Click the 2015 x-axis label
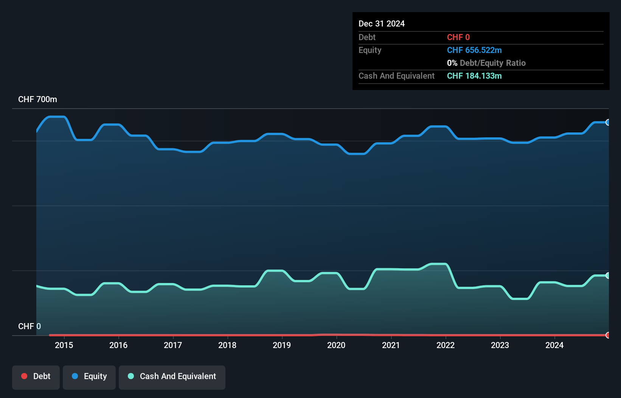The height and width of the screenshot is (398, 621). [64, 345]
